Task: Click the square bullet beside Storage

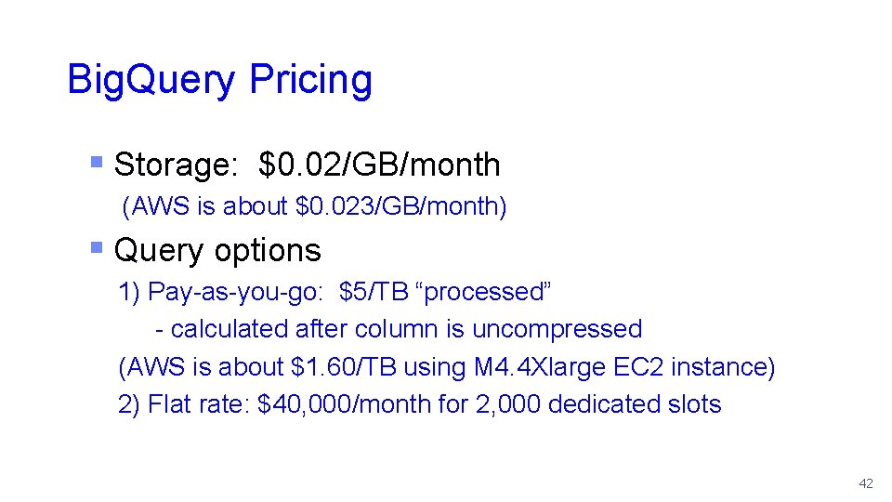Action: tap(97, 163)
